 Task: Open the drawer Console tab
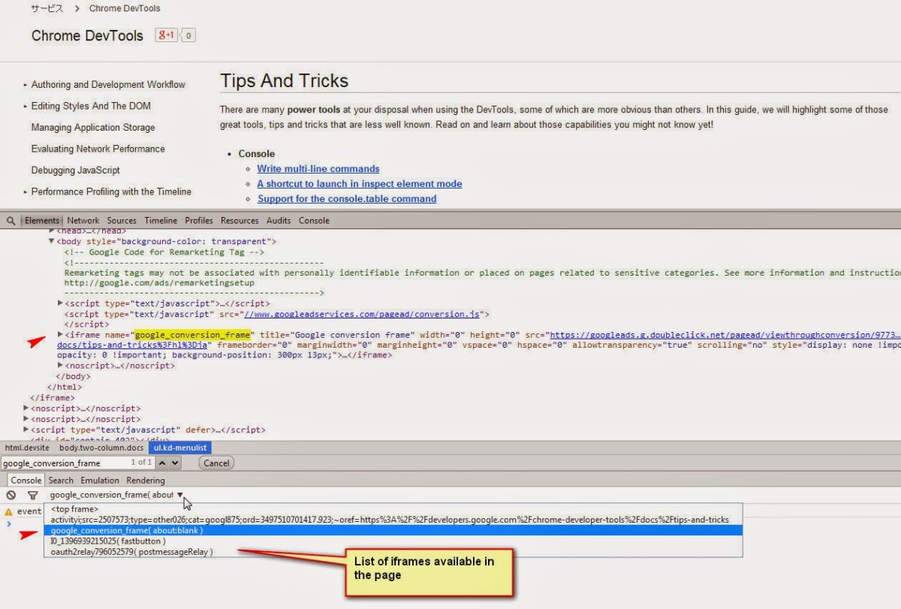[26, 481]
